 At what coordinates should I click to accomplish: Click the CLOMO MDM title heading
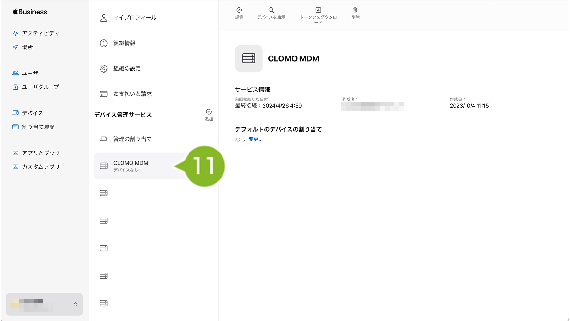(294, 59)
